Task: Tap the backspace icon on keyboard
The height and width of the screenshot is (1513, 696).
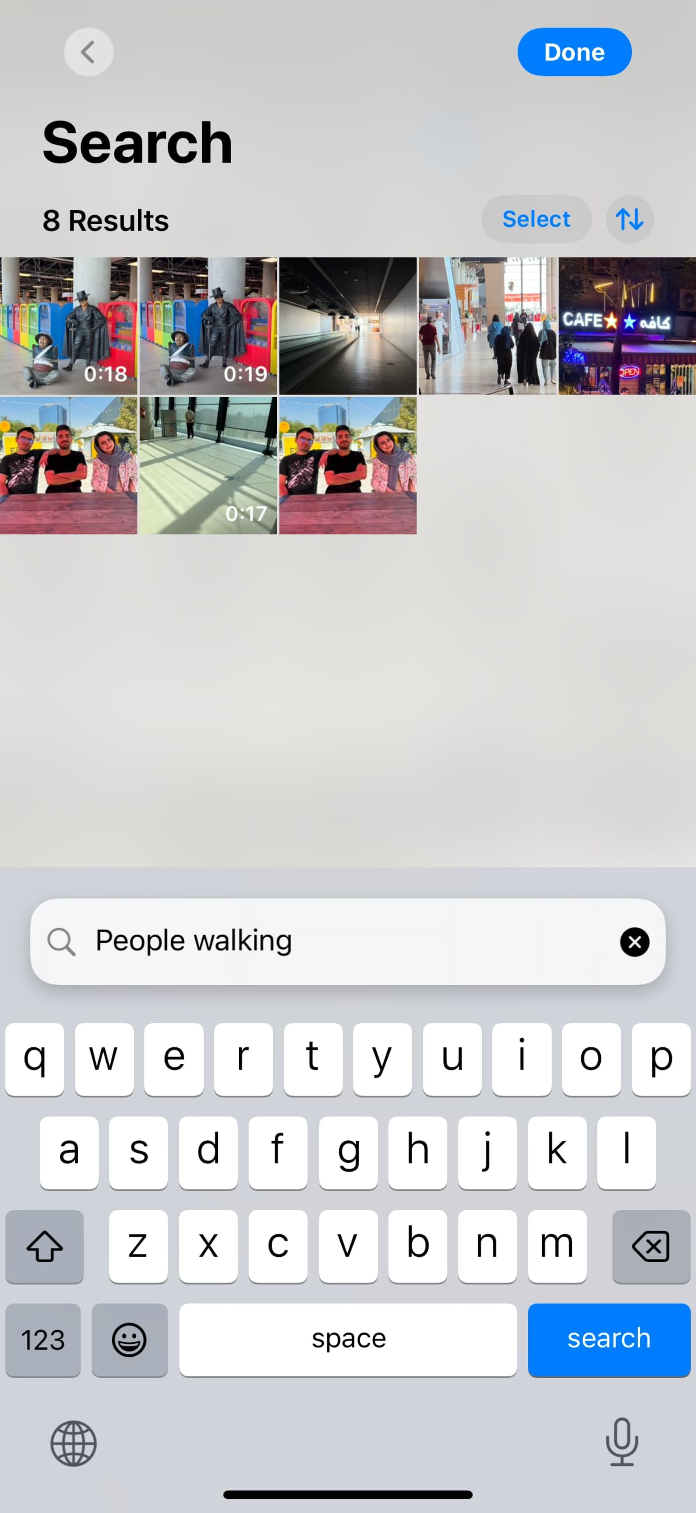Action: click(x=651, y=1245)
